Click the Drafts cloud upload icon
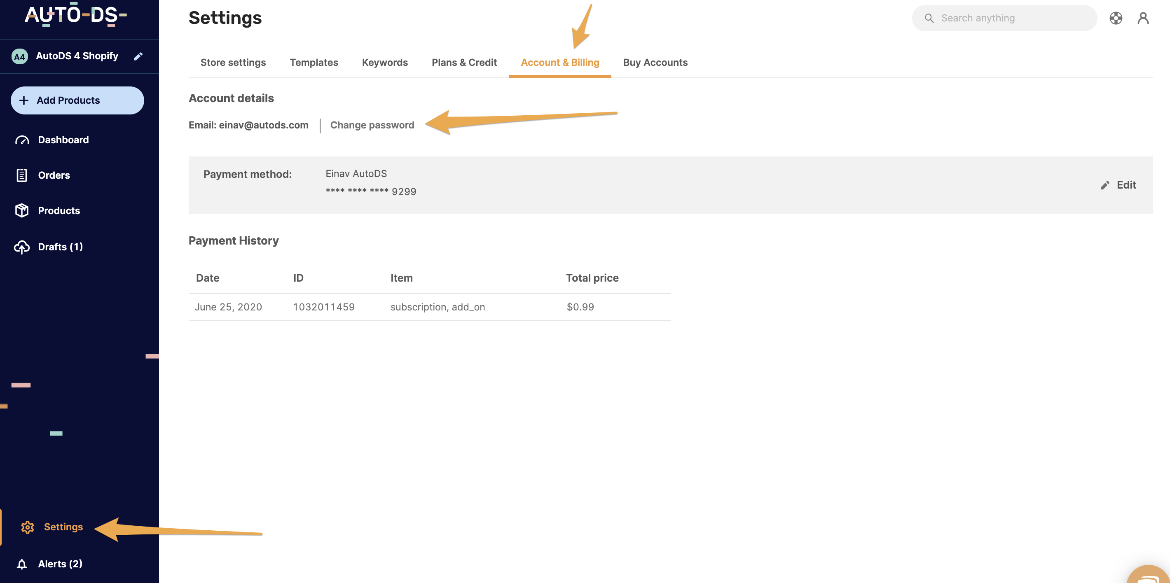The width and height of the screenshot is (1170, 583). (22, 247)
